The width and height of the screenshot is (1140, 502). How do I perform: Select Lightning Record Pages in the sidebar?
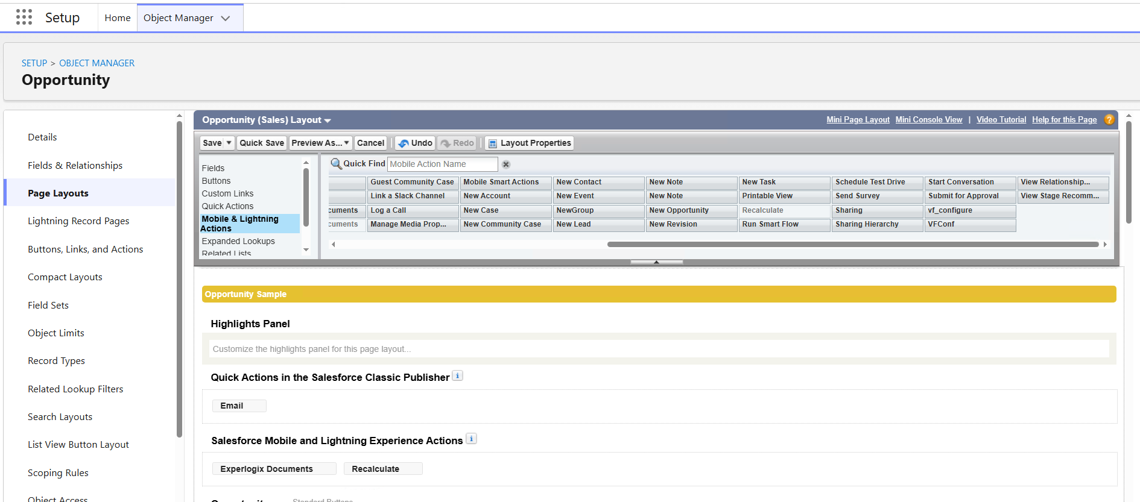point(78,221)
